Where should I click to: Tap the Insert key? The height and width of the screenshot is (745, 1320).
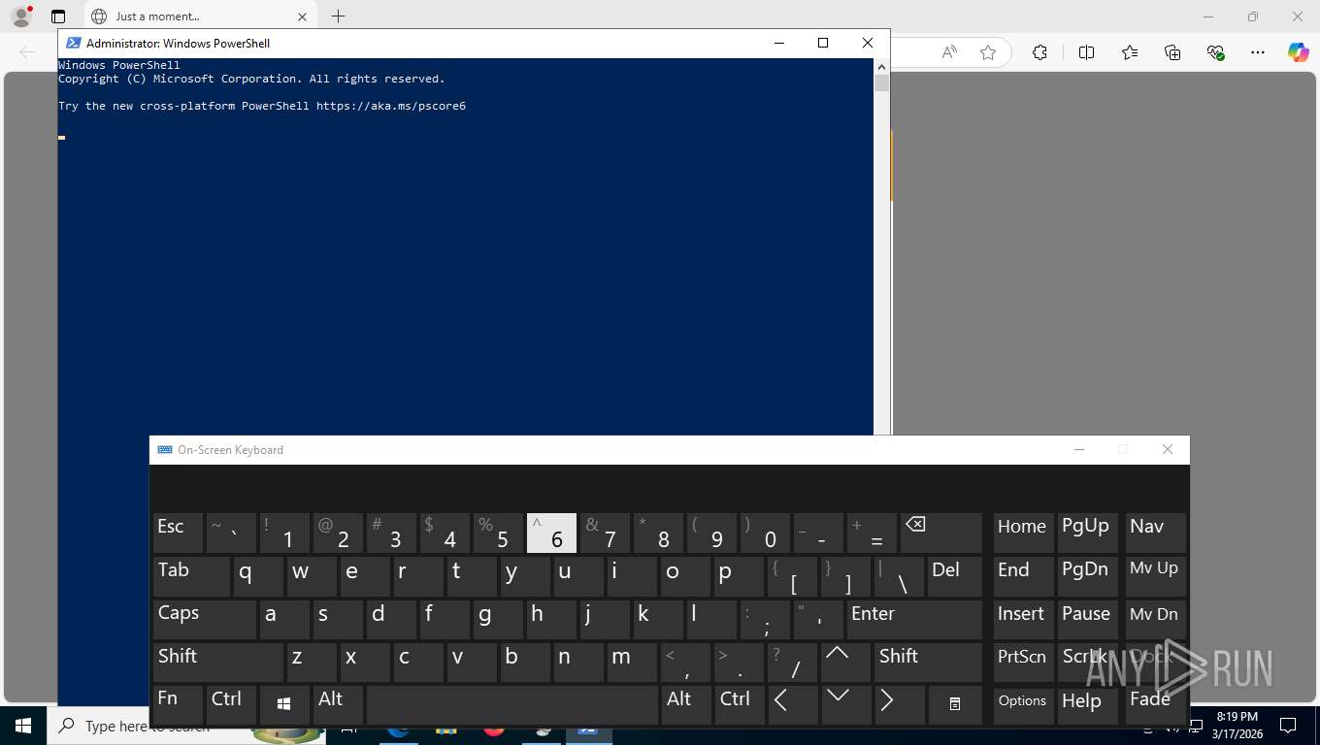click(x=1023, y=619)
